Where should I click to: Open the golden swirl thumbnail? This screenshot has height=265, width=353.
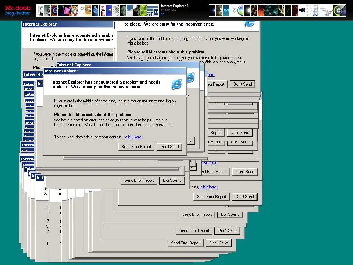[89, 10]
